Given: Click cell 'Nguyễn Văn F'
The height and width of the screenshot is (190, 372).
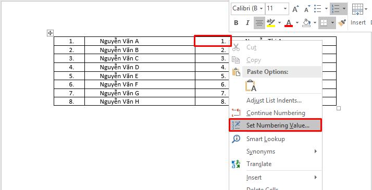Looking at the screenshot, I should click(140, 84).
